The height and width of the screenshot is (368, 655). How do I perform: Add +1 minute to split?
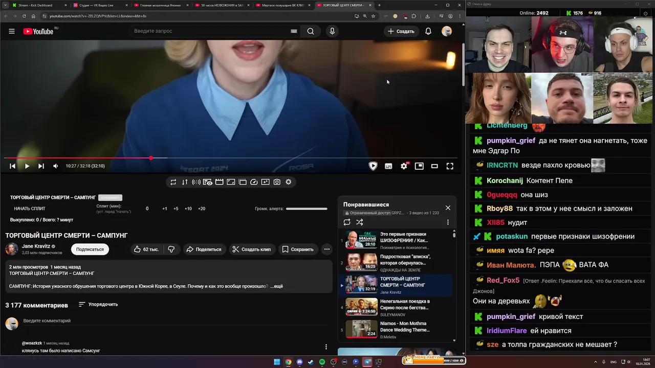tap(165, 209)
